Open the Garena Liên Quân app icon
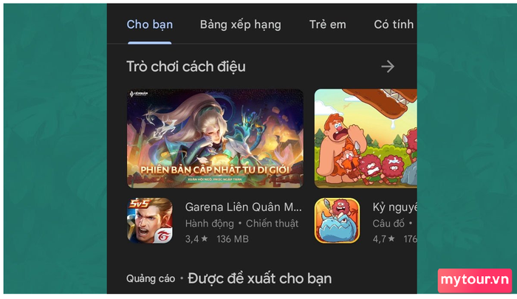 point(150,221)
